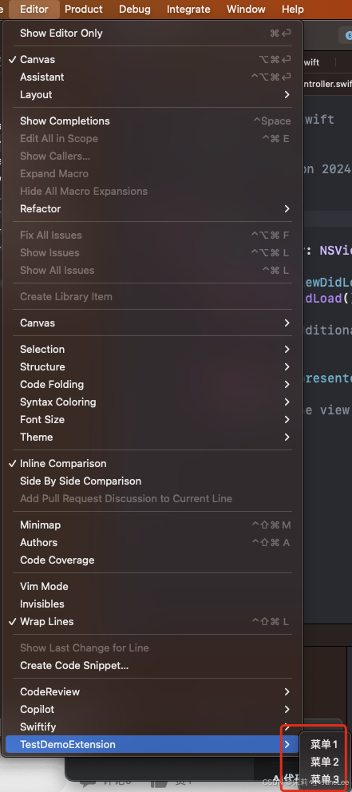The width and height of the screenshot is (352, 792).
Task: Open the Debug menu
Action: pyautogui.click(x=135, y=9)
